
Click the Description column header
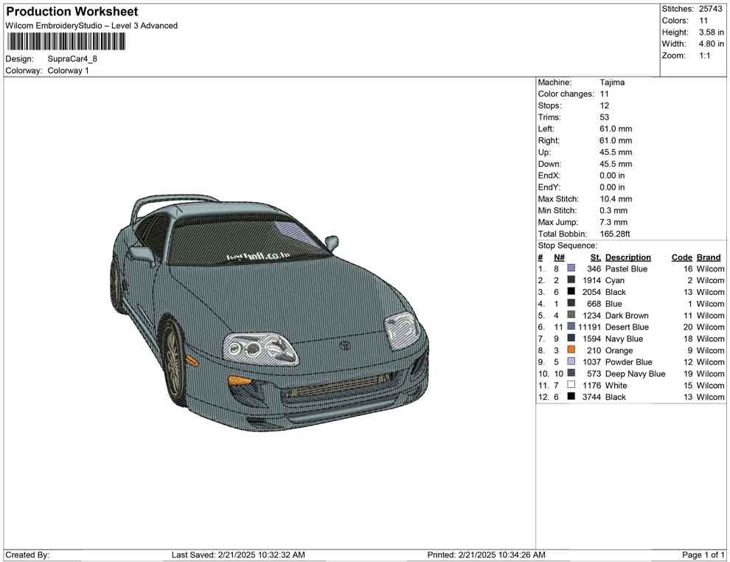tap(628, 257)
